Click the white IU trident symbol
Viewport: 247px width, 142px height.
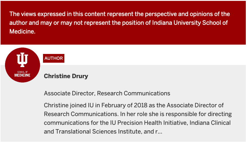tap(23, 60)
